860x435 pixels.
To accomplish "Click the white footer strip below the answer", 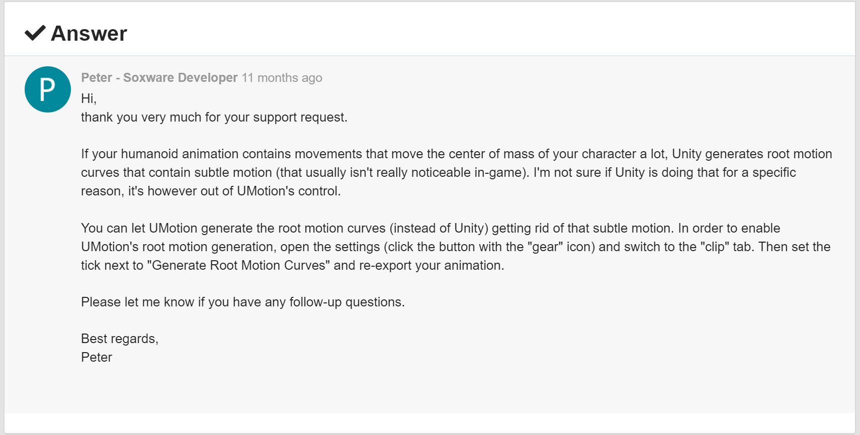I will pyautogui.click(x=429, y=422).
